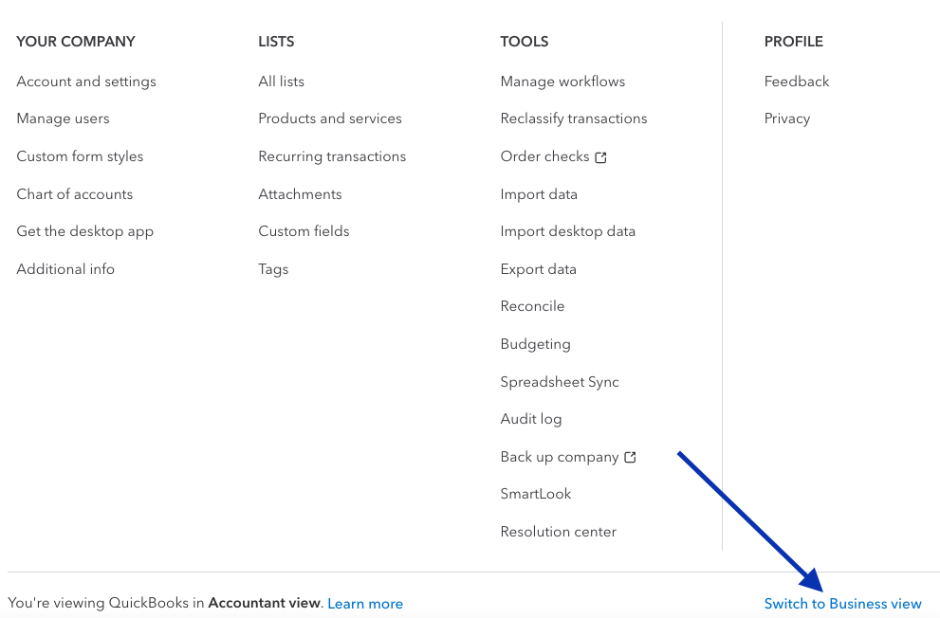Open Custom fields
The height and width of the screenshot is (618, 940).
pyautogui.click(x=304, y=231)
